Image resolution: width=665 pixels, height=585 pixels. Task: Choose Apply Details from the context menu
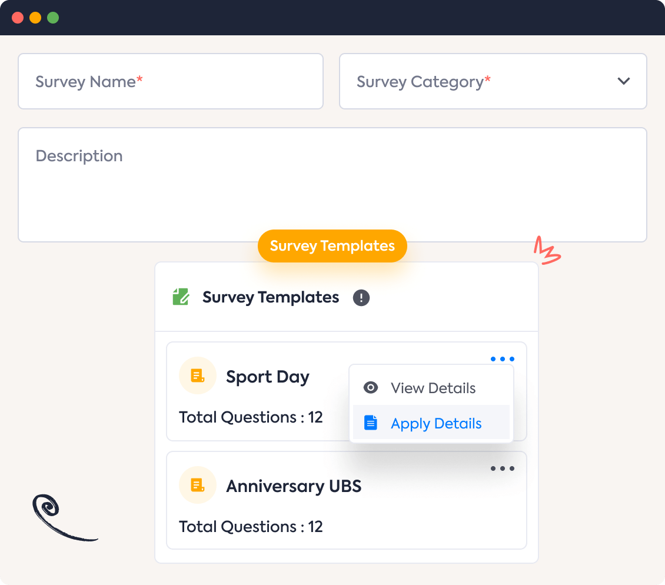(436, 423)
